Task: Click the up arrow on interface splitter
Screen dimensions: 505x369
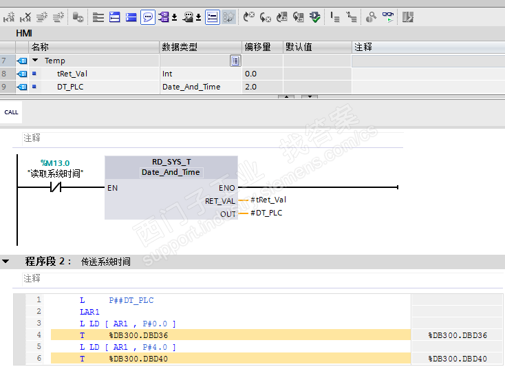Action: pyautogui.click(x=286, y=96)
